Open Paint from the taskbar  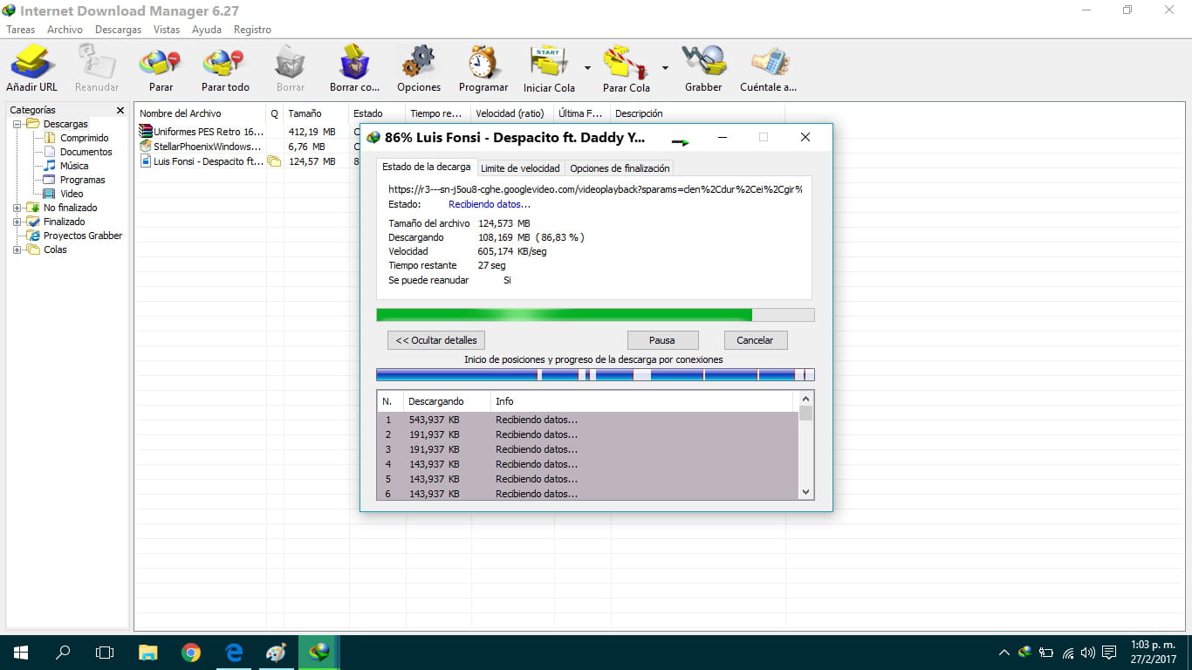(276, 653)
